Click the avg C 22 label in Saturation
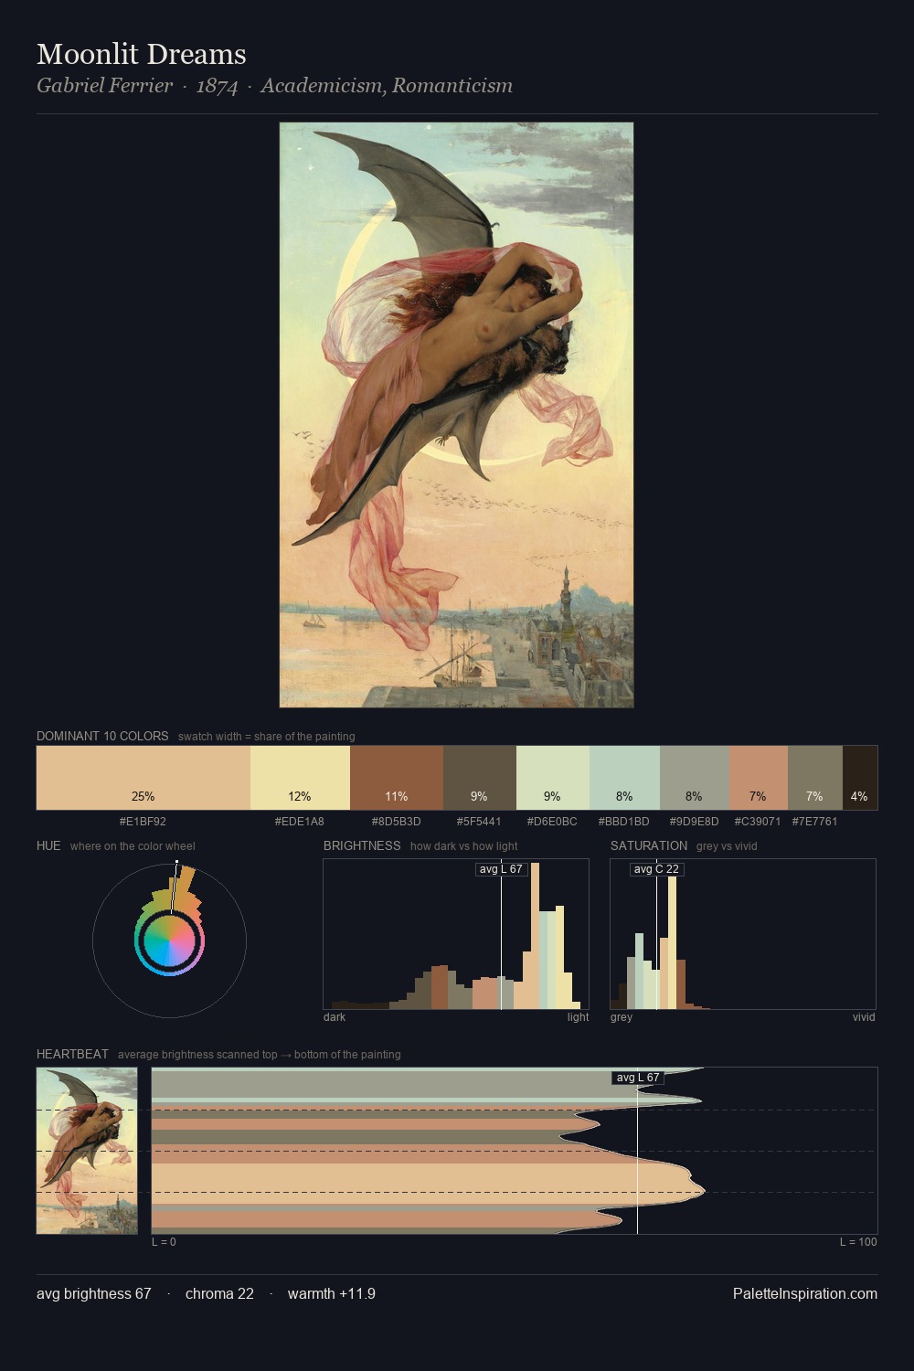The height and width of the screenshot is (1371, 914). [656, 869]
